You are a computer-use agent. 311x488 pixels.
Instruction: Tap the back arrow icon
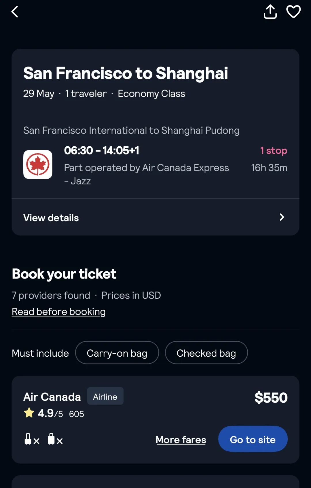(15, 12)
